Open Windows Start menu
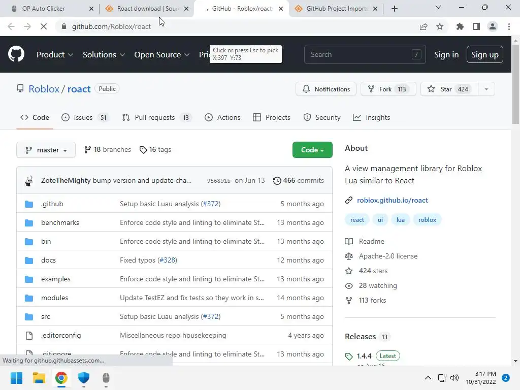The image size is (520, 390). click(16, 378)
